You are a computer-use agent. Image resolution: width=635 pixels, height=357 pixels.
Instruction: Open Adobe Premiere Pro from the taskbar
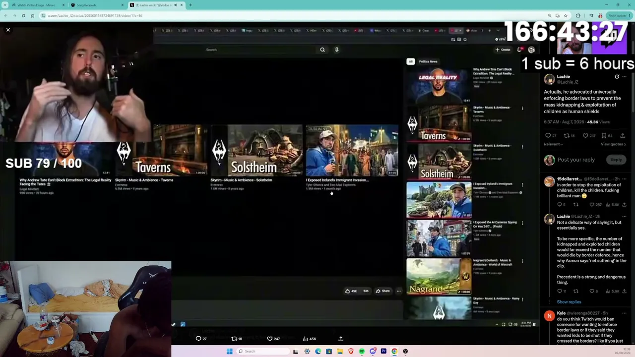click(x=383, y=351)
